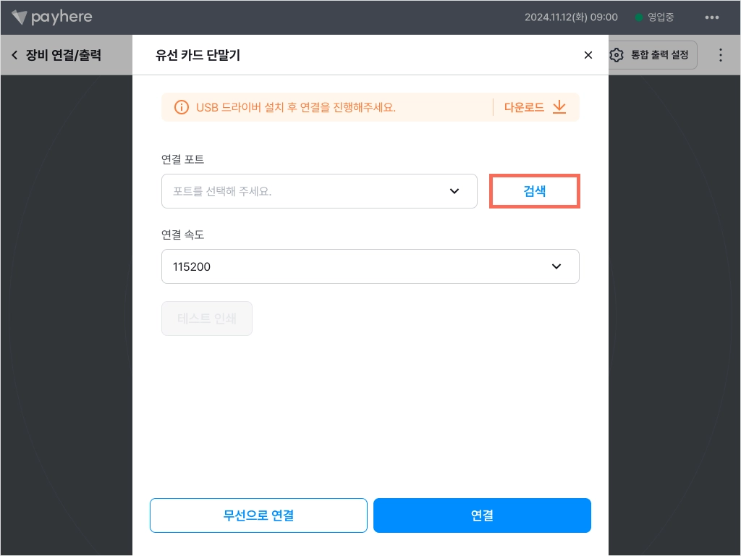The height and width of the screenshot is (556, 741).
Task: Click the info icon in USB notice
Action: (182, 107)
